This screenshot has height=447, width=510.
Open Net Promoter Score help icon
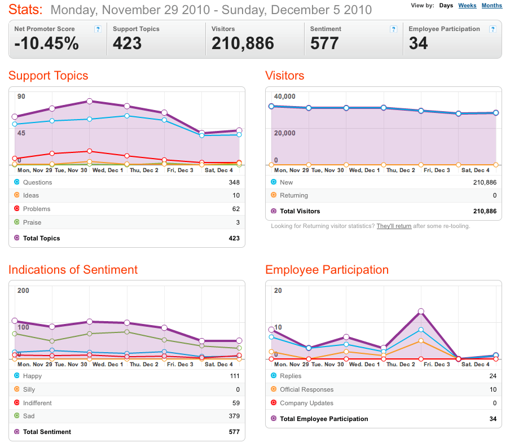(98, 29)
